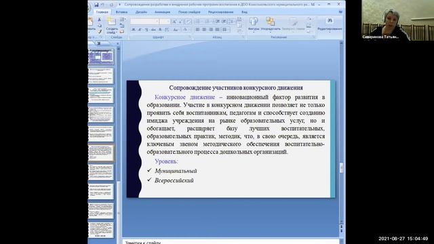Toggle italic formatting (К)
Viewport: 434px width, 244px height.
point(140,30)
